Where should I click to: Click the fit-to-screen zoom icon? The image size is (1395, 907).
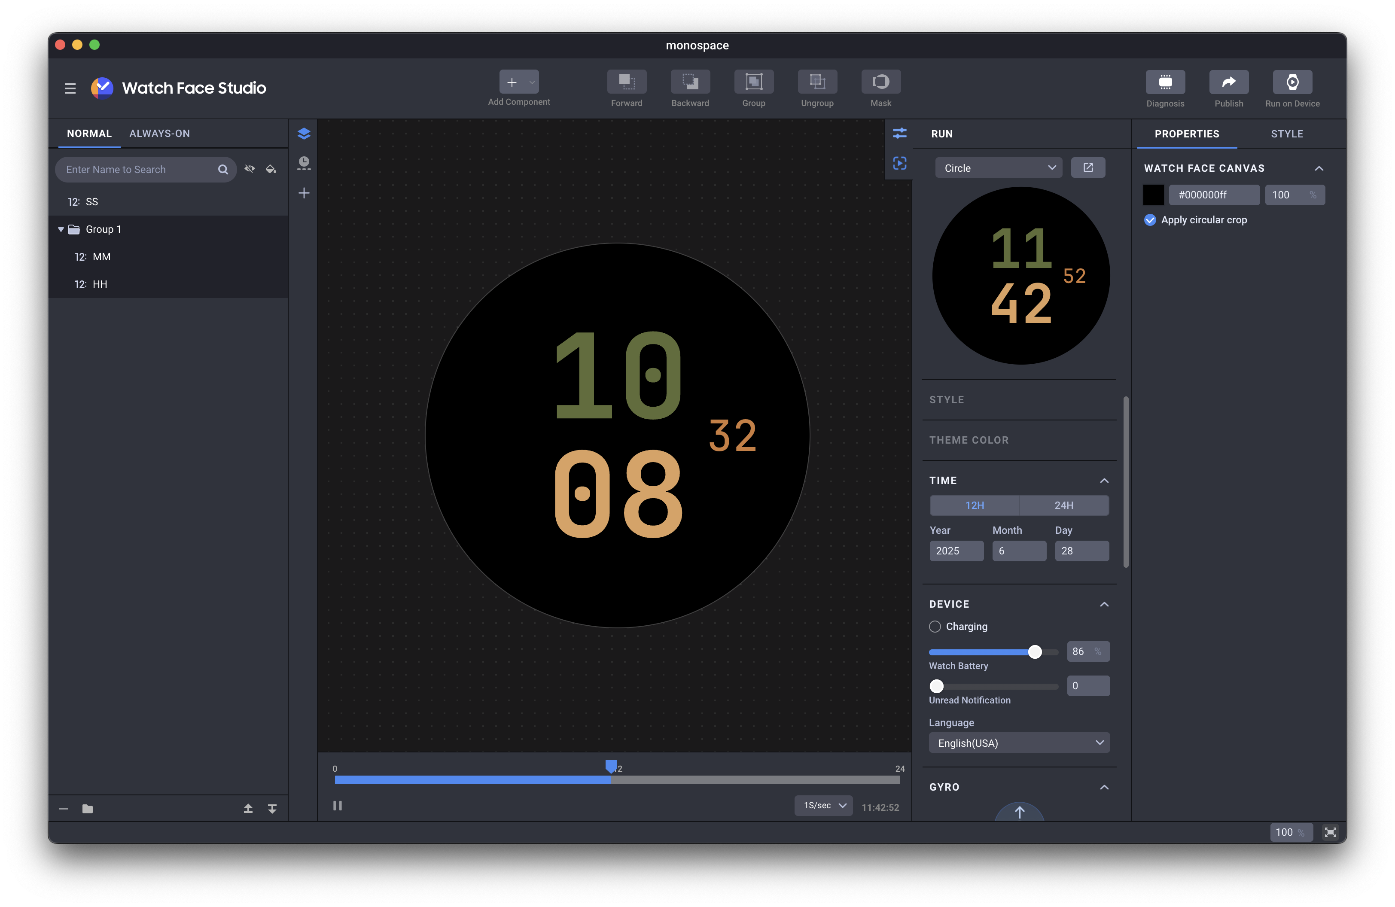pyautogui.click(x=1330, y=832)
